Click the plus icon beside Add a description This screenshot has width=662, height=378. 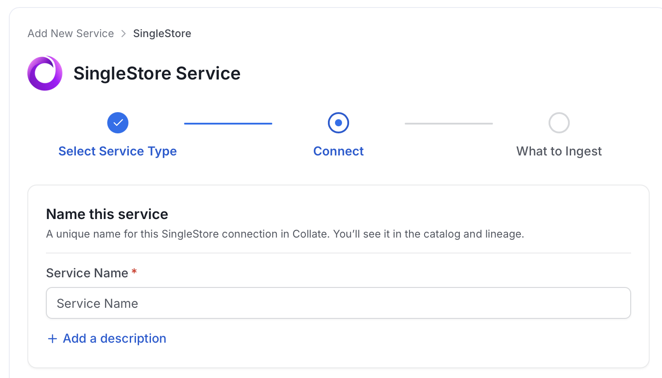pos(53,339)
